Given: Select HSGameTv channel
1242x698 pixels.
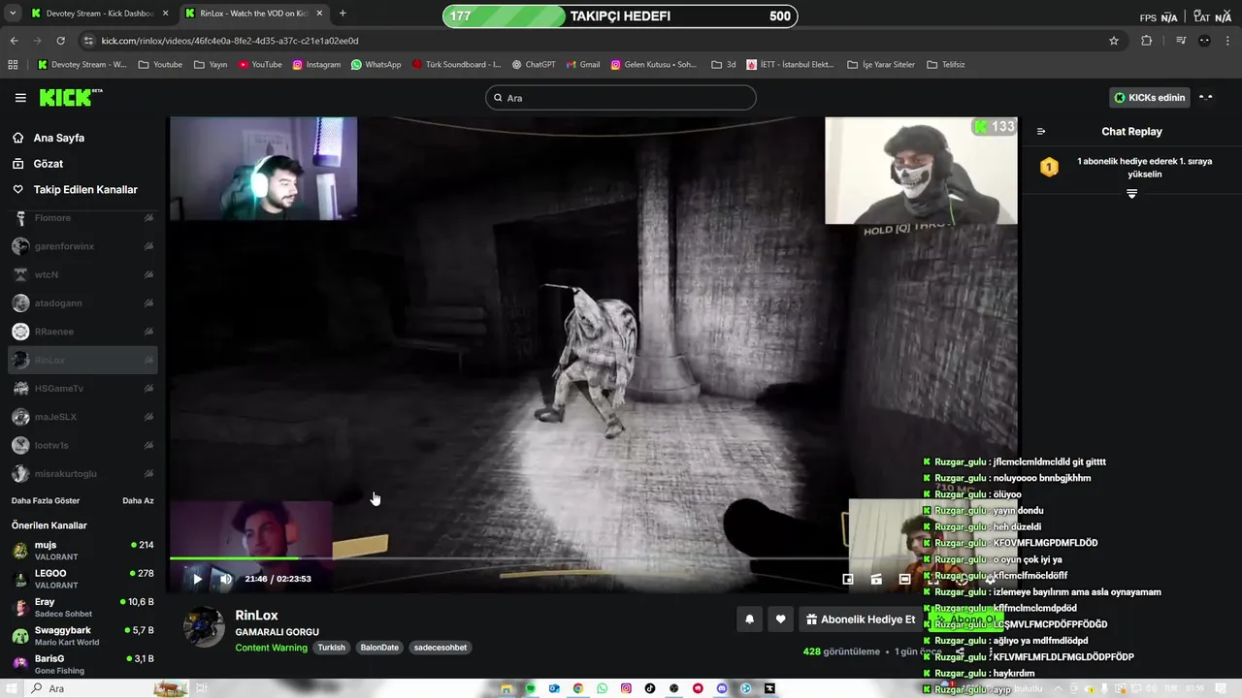Looking at the screenshot, I should point(83,389).
